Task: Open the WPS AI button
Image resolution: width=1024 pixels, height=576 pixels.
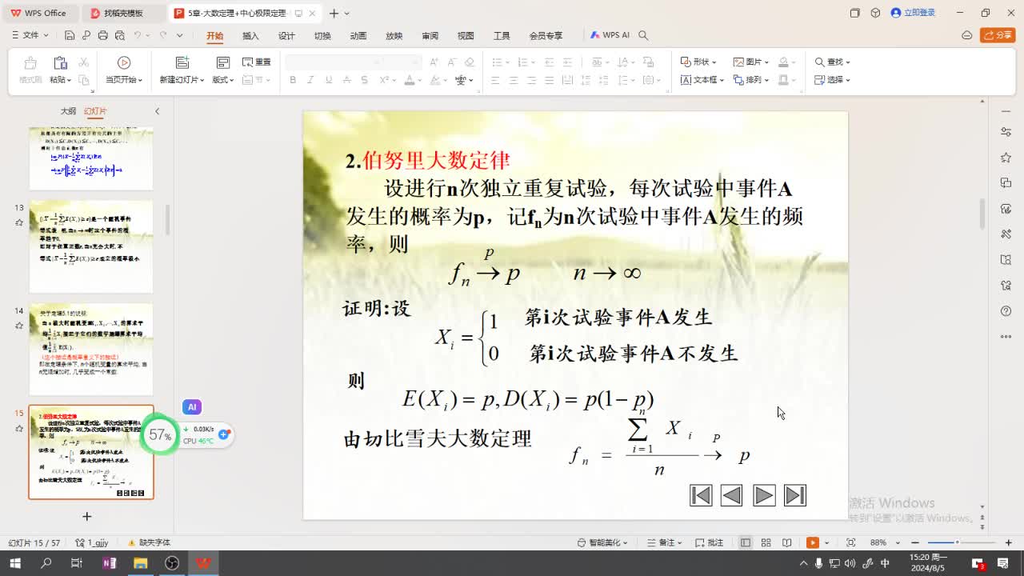Action: 610,35
